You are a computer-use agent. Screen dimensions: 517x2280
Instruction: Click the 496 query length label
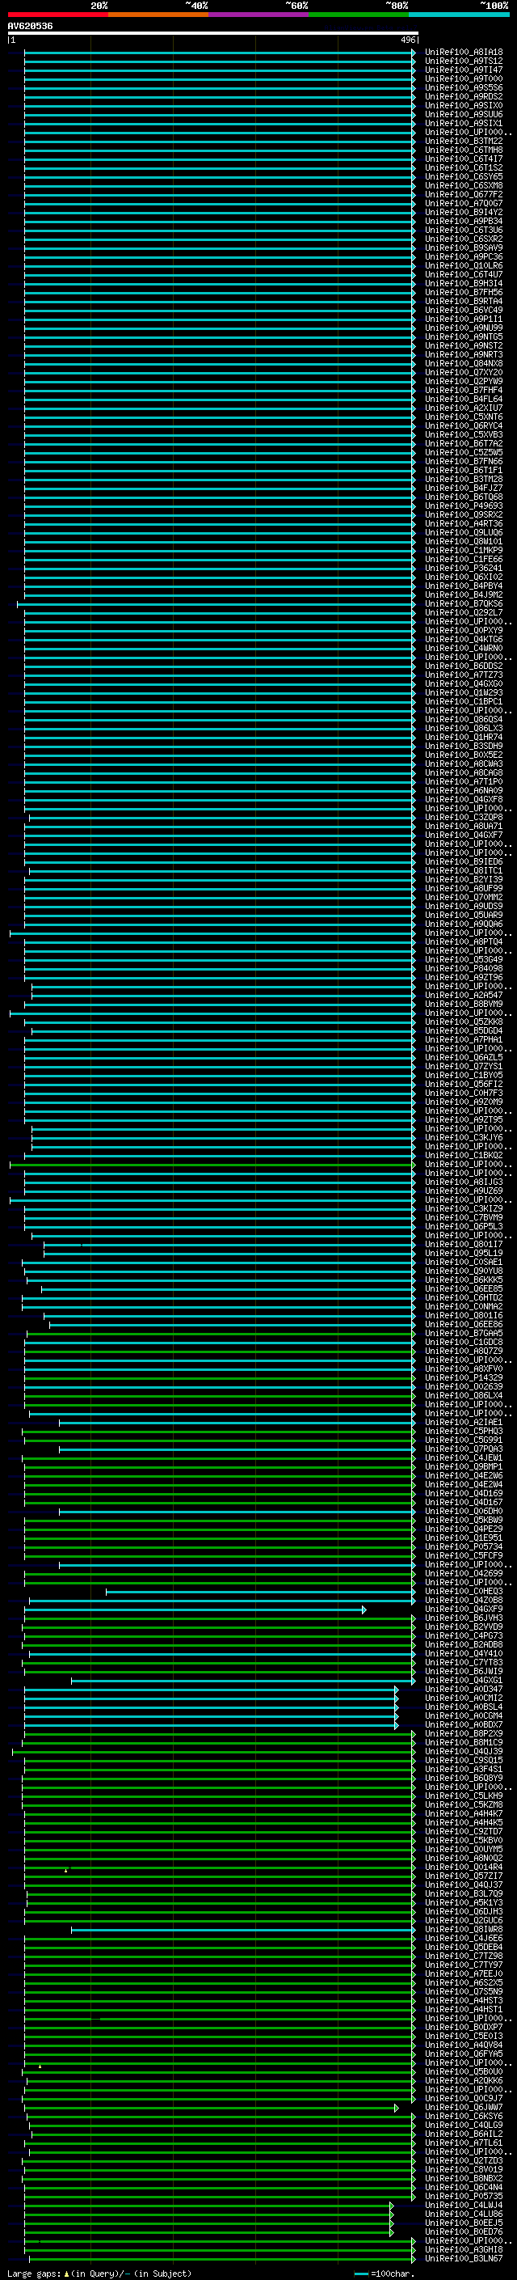(407, 40)
